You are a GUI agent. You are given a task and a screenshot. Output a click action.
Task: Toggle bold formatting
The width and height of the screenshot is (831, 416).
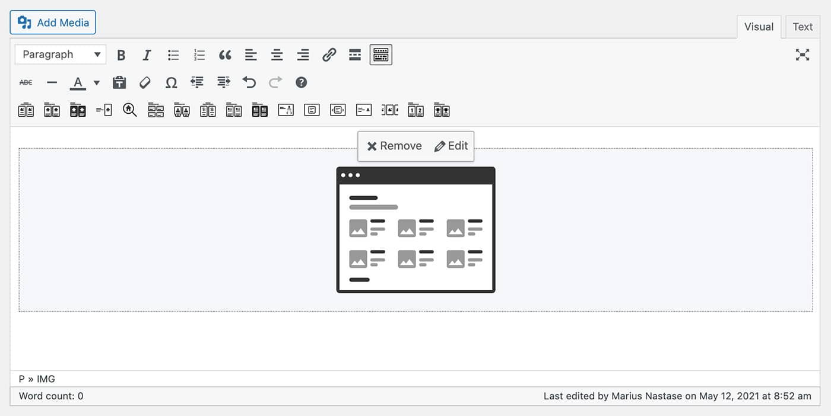pos(121,55)
